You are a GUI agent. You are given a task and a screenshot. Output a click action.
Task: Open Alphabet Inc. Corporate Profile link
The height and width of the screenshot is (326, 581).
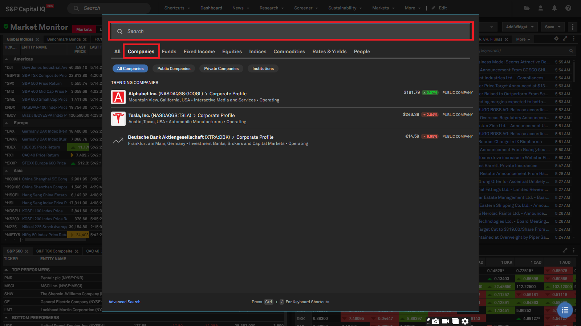coord(228,93)
